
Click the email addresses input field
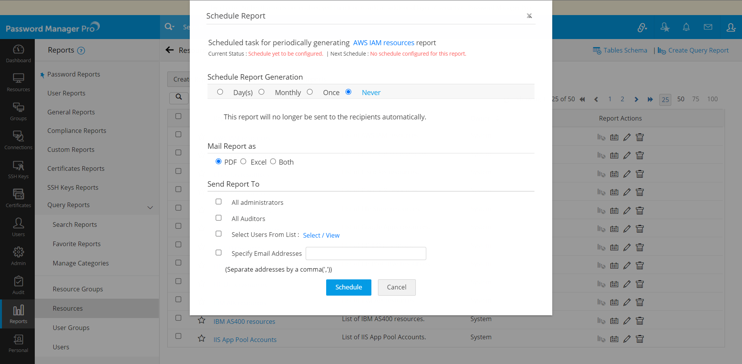366,253
